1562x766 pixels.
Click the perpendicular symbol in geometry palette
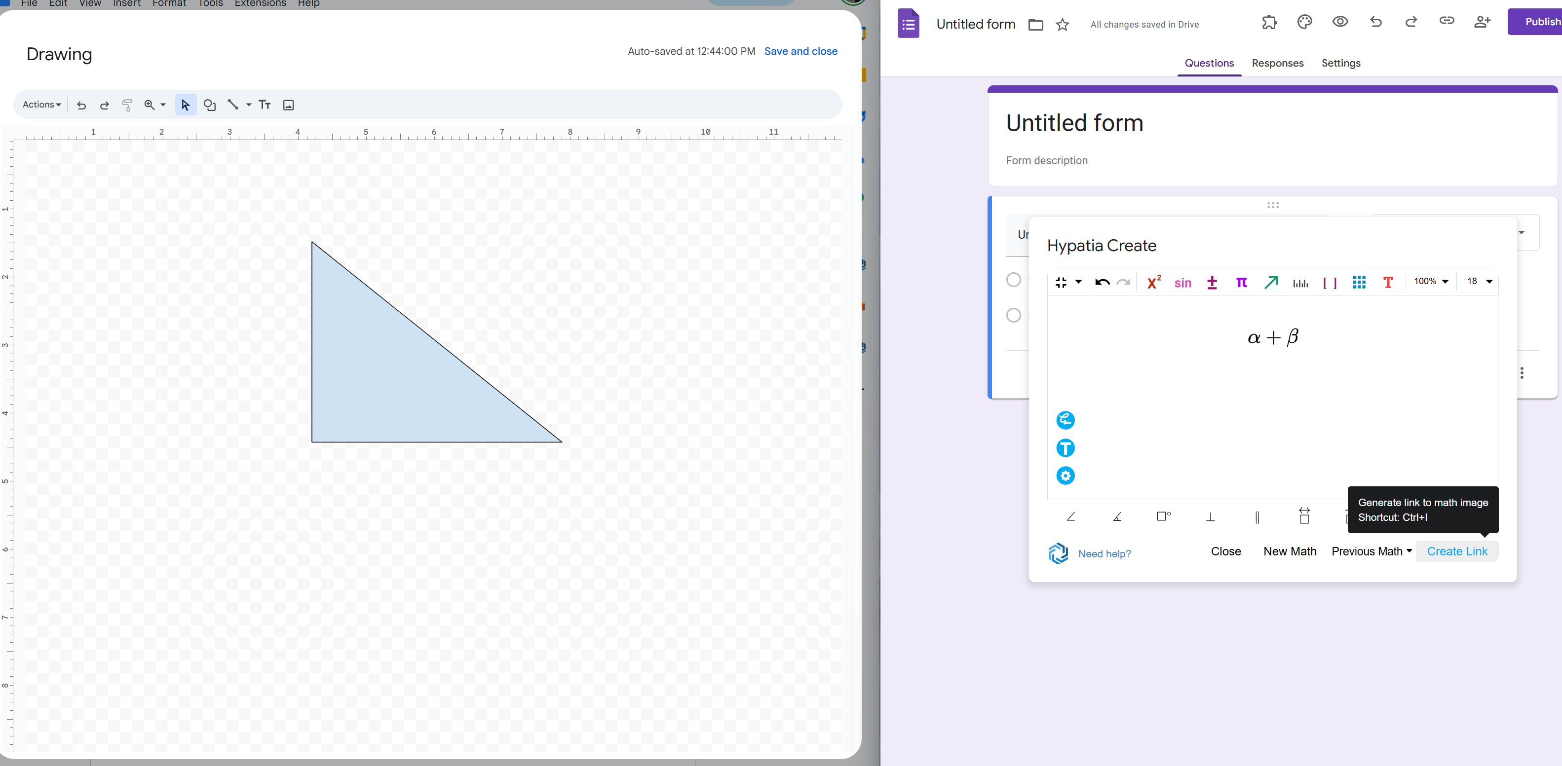[x=1210, y=517]
